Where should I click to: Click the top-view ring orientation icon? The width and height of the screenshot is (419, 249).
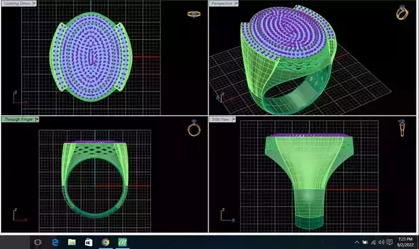pos(194,14)
